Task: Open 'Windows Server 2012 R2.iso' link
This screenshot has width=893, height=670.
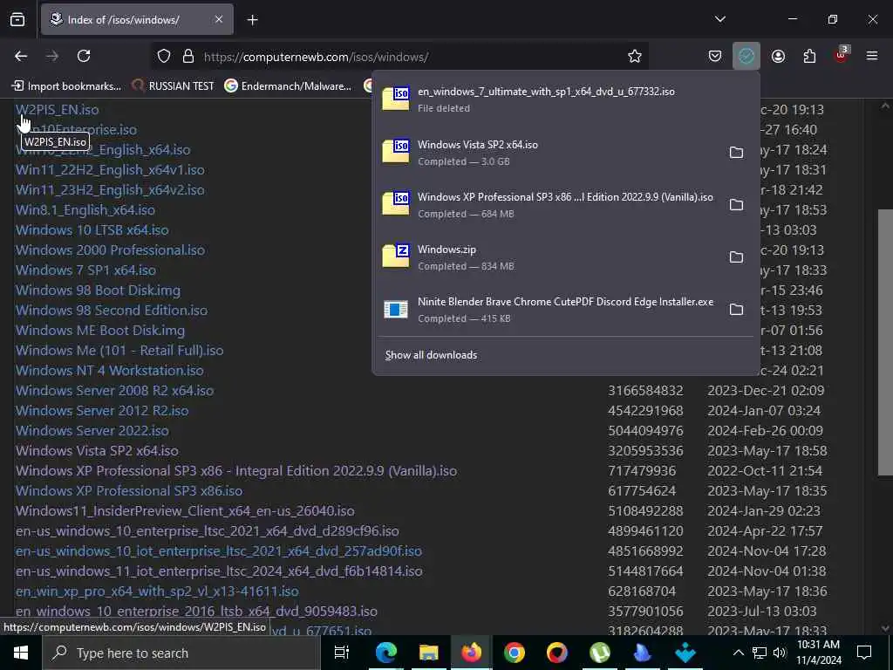Action: (x=102, y=410)
